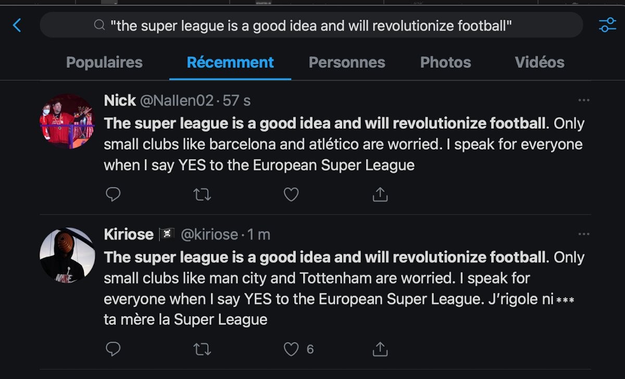Image resolution: width=625 pixels, height=379 pixels.
Task: Reply to Nick's tweet
Action: pos(113,195)
